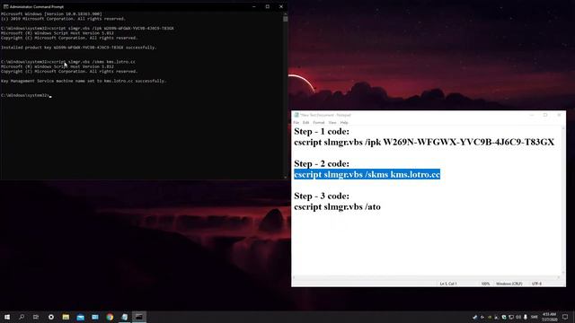This screenshot has height=323, width=575.
Task: Click Notepad status bar '100%' zoom
Action: (x=485, y=284)
